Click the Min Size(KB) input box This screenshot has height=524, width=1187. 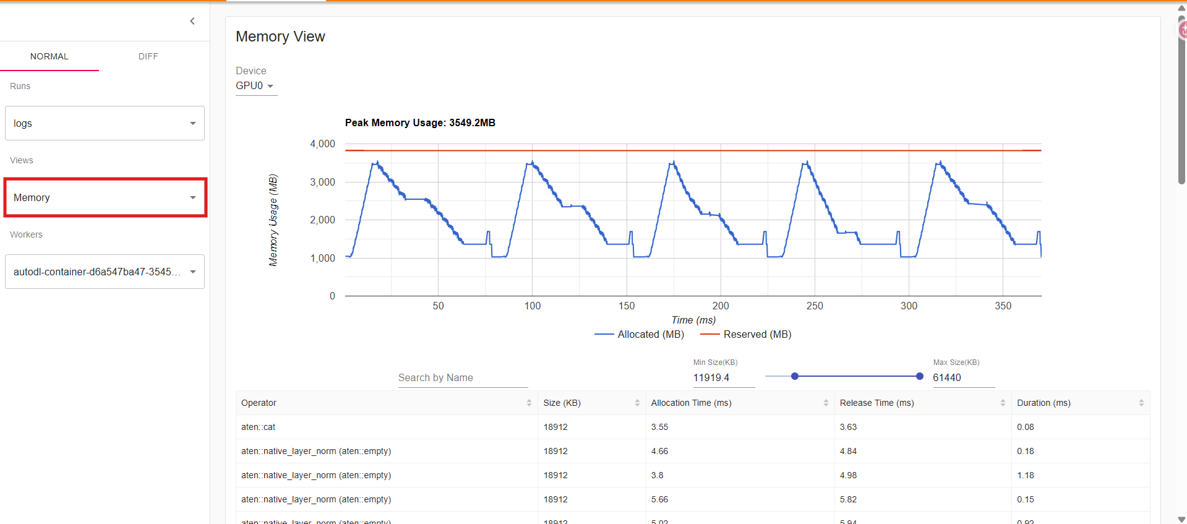[x=723, y=377]
